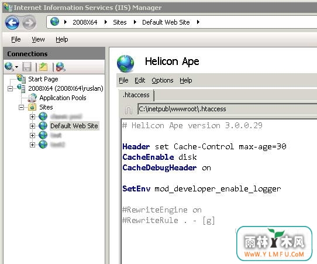Open the Helicon Ape Options menu
Screen dimensions: 317x264
click(163, 80)
